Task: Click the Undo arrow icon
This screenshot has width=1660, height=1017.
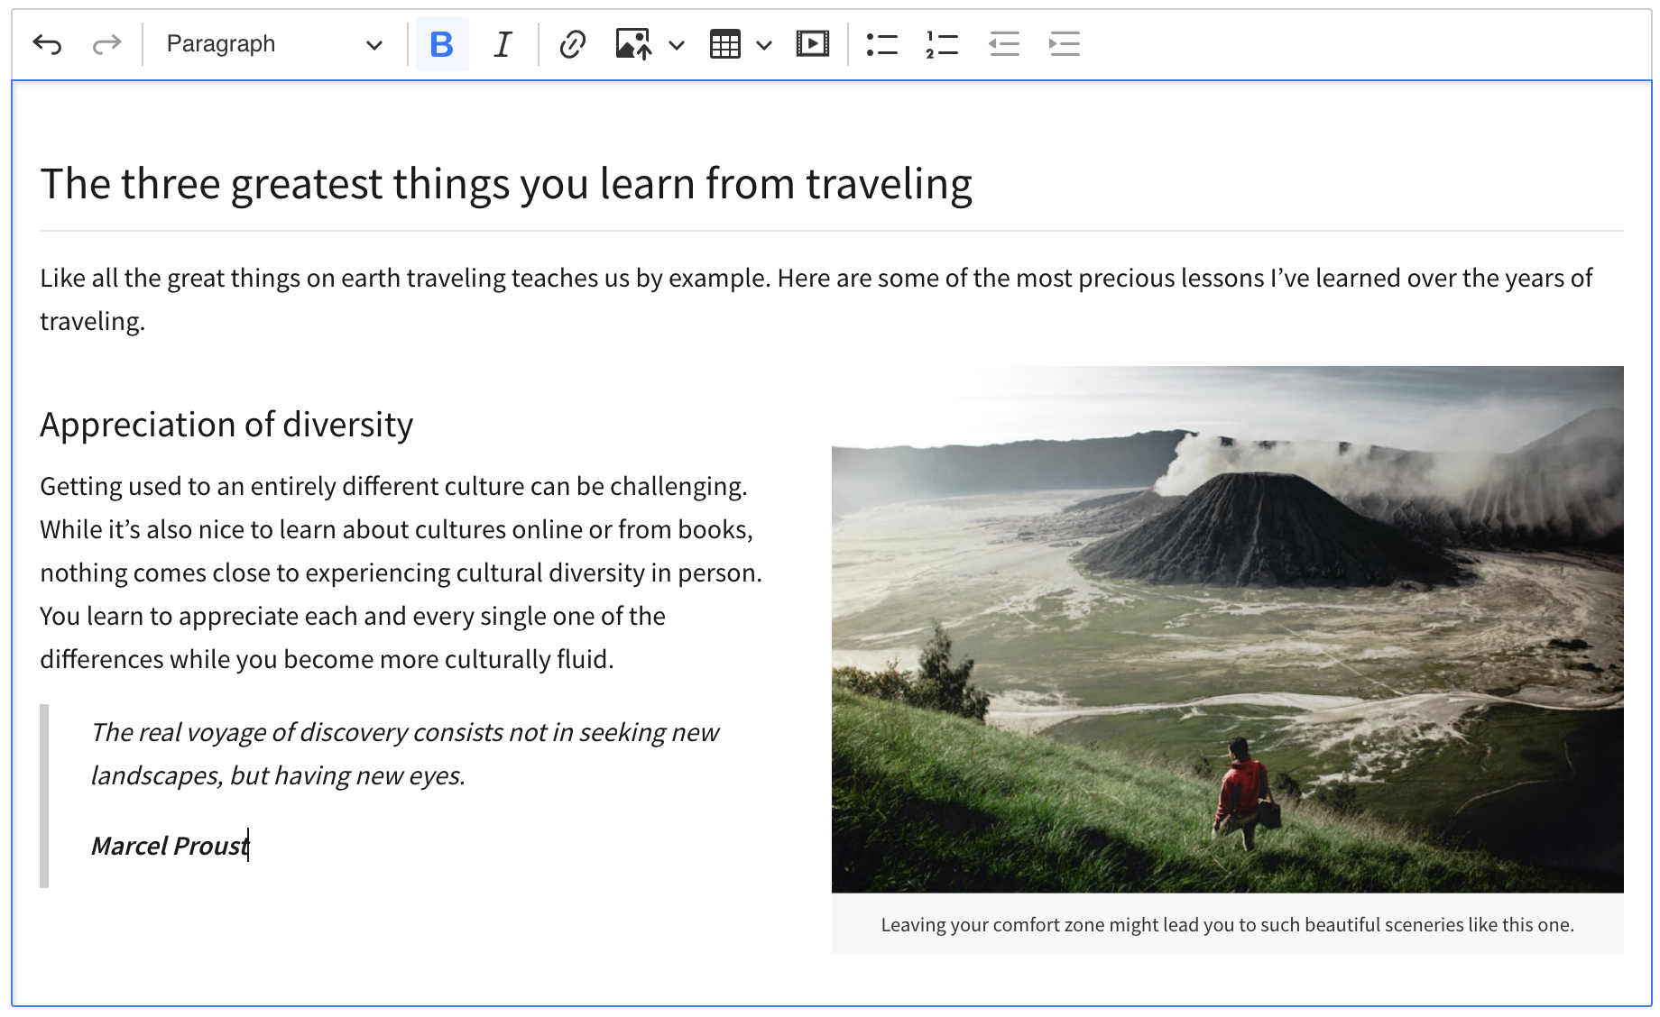Action: click(47, 44)
